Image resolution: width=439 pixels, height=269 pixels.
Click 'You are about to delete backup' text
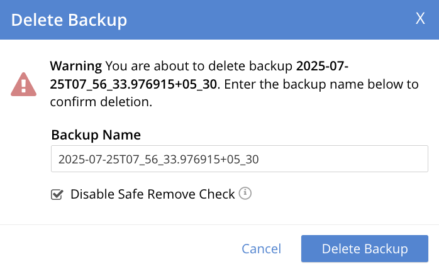coord(200,66)
